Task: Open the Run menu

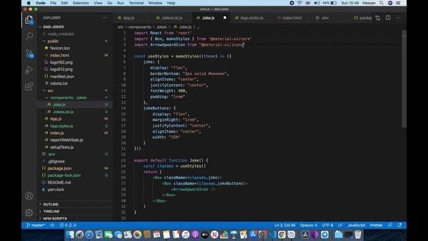Action: click(x=120, y=3)
